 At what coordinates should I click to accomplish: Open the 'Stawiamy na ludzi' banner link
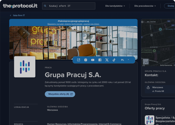(x=73, y=24)
